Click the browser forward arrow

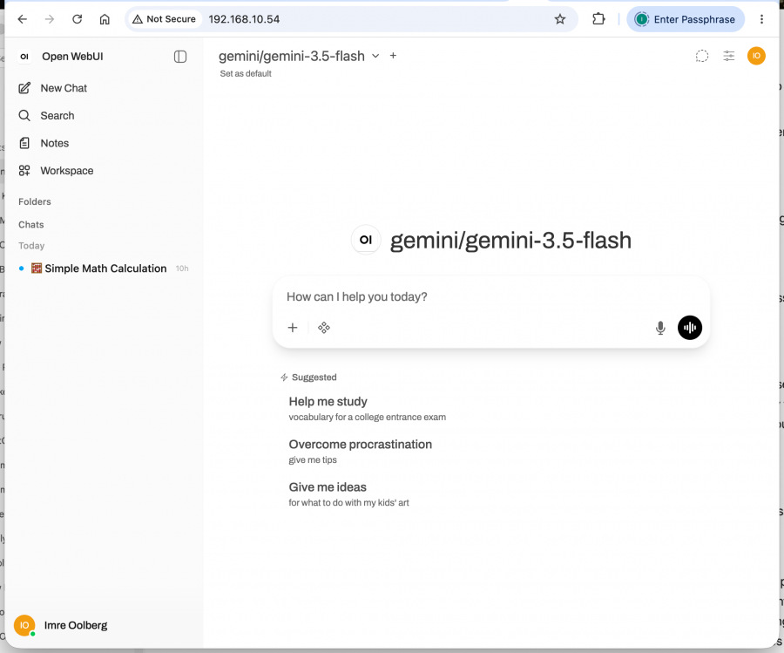[x=50, y=19]
